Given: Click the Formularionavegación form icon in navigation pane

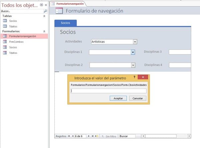Looking at the screenshot, I should coord(5,36).
